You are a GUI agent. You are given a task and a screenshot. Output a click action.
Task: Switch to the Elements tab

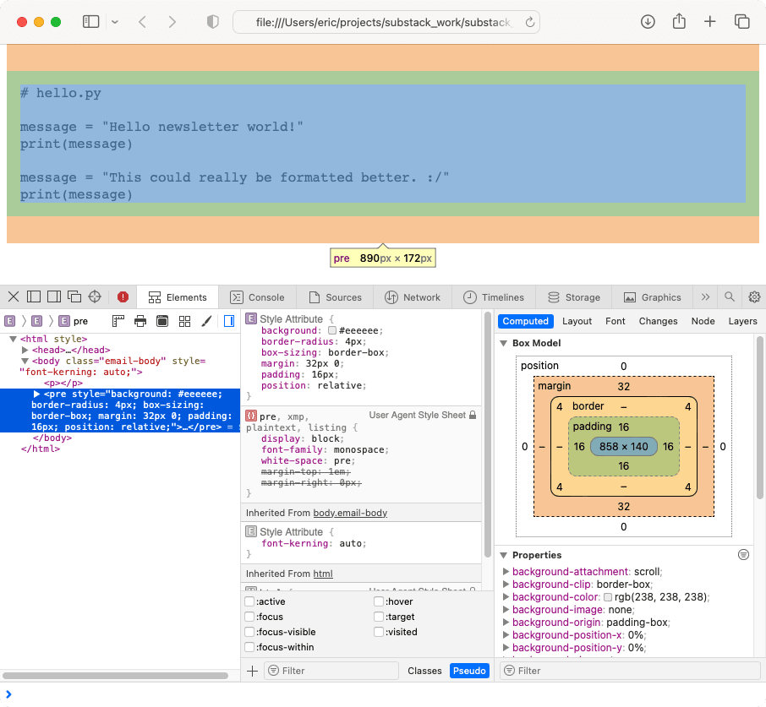pos(178,297)
